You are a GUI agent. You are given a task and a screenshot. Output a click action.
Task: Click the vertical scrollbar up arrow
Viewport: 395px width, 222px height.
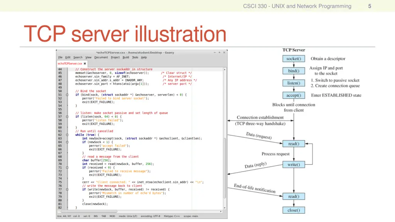[x=225, y=70]
